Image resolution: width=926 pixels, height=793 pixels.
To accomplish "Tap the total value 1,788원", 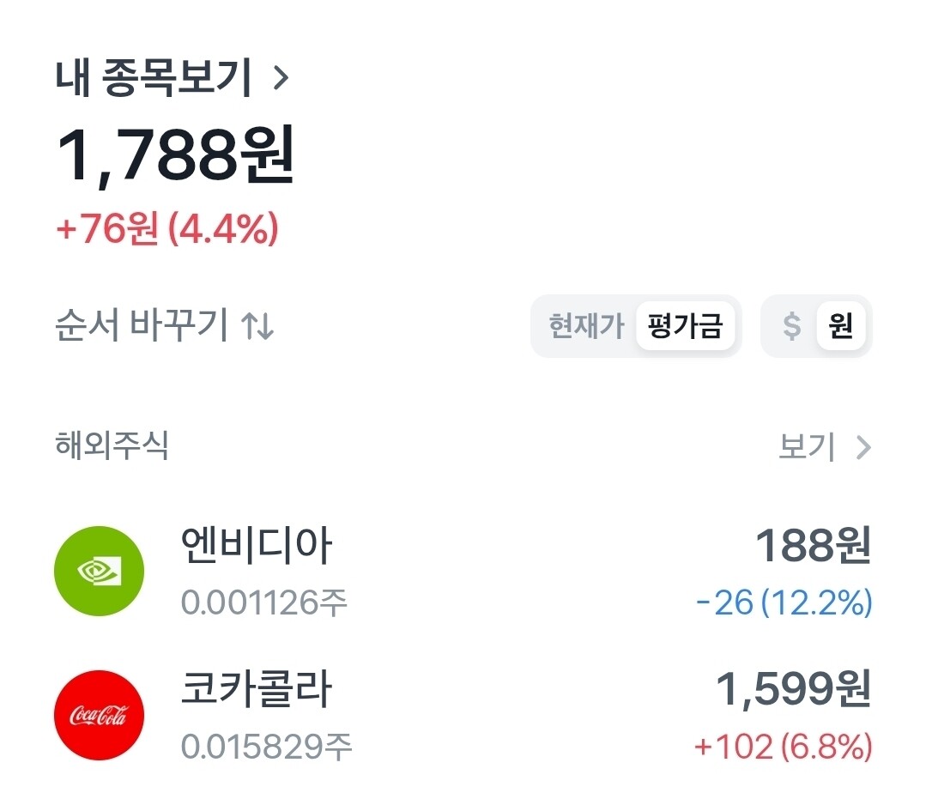I will [175, 154].
